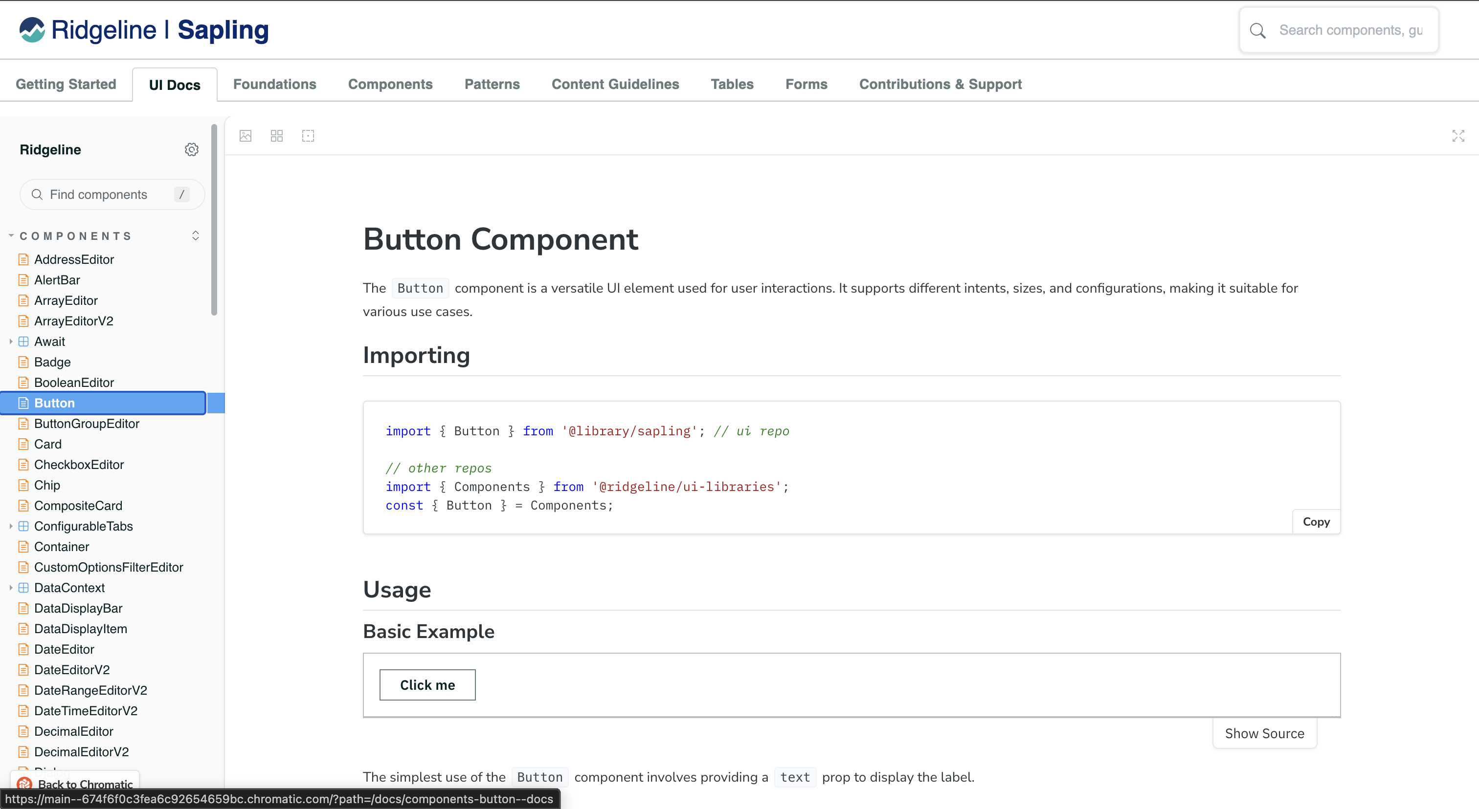This screenshot has height=809, width=1479.
Task: Expand the ConfigurableTabs tree node
Action: [x=11, y=526]
